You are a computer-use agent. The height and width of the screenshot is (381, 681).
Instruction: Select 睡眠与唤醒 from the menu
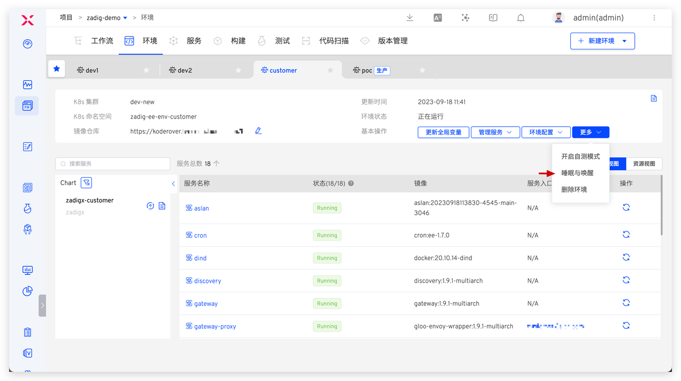point(577,173)
